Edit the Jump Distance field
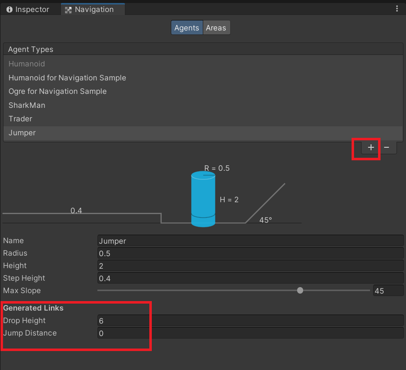Viewport: 406px width, 370px height. 250,333
